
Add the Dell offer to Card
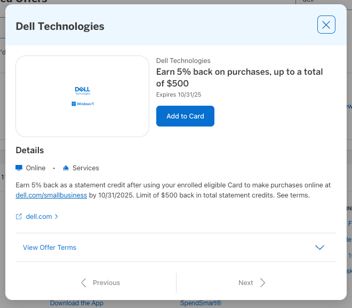(185, 116)
